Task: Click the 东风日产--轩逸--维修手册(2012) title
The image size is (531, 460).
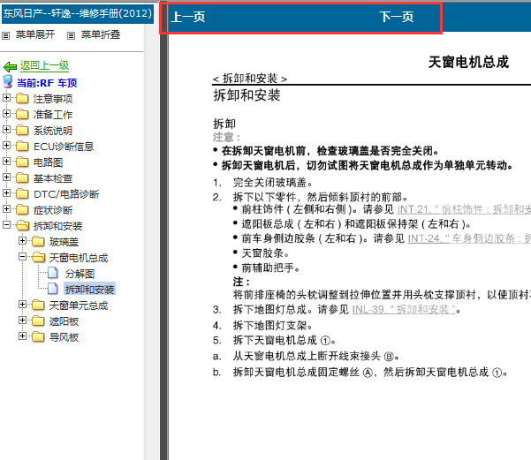Action: pyautogui.click(x=78, y=13)
